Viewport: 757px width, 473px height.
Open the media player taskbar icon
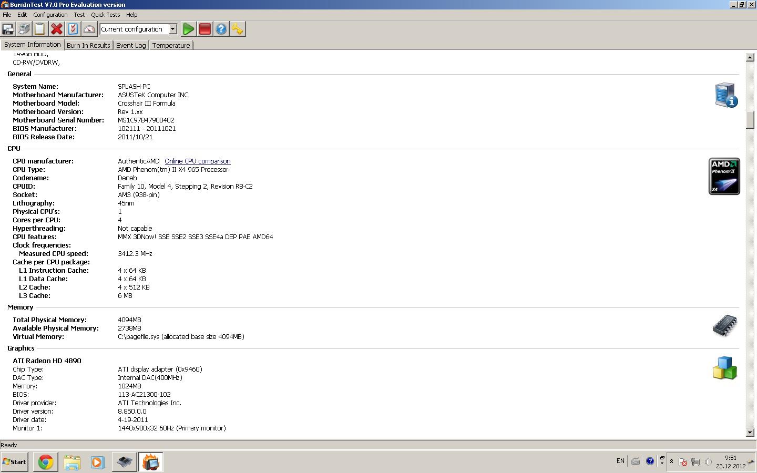(98, 462)
